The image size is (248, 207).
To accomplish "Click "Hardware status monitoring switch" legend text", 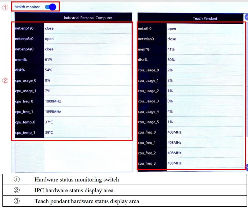I will pos(77,180).
